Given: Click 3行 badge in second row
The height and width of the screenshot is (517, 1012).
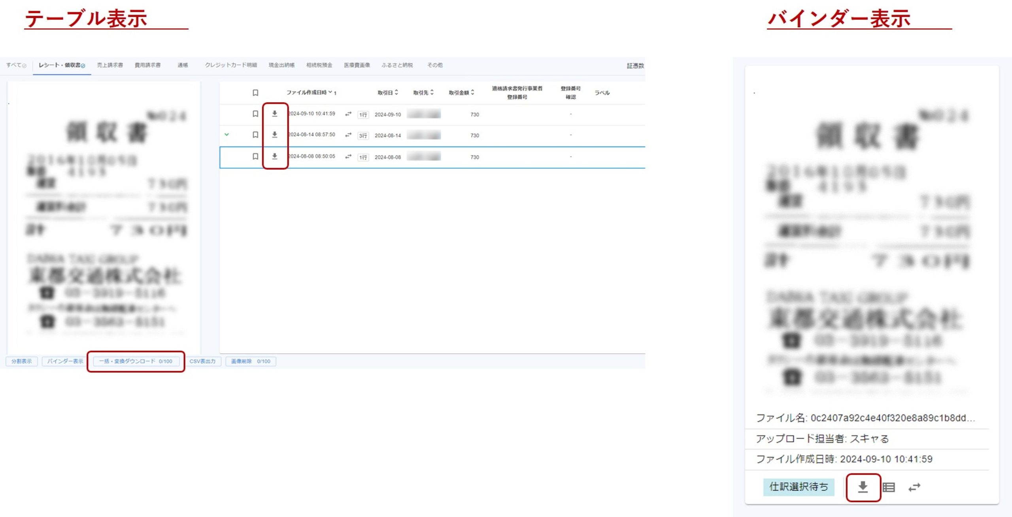Looking at the screenshot, I should tap(363, 136).
